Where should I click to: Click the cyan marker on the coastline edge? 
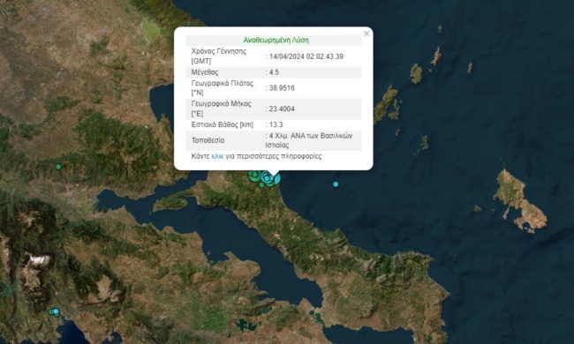coord(277,179)
